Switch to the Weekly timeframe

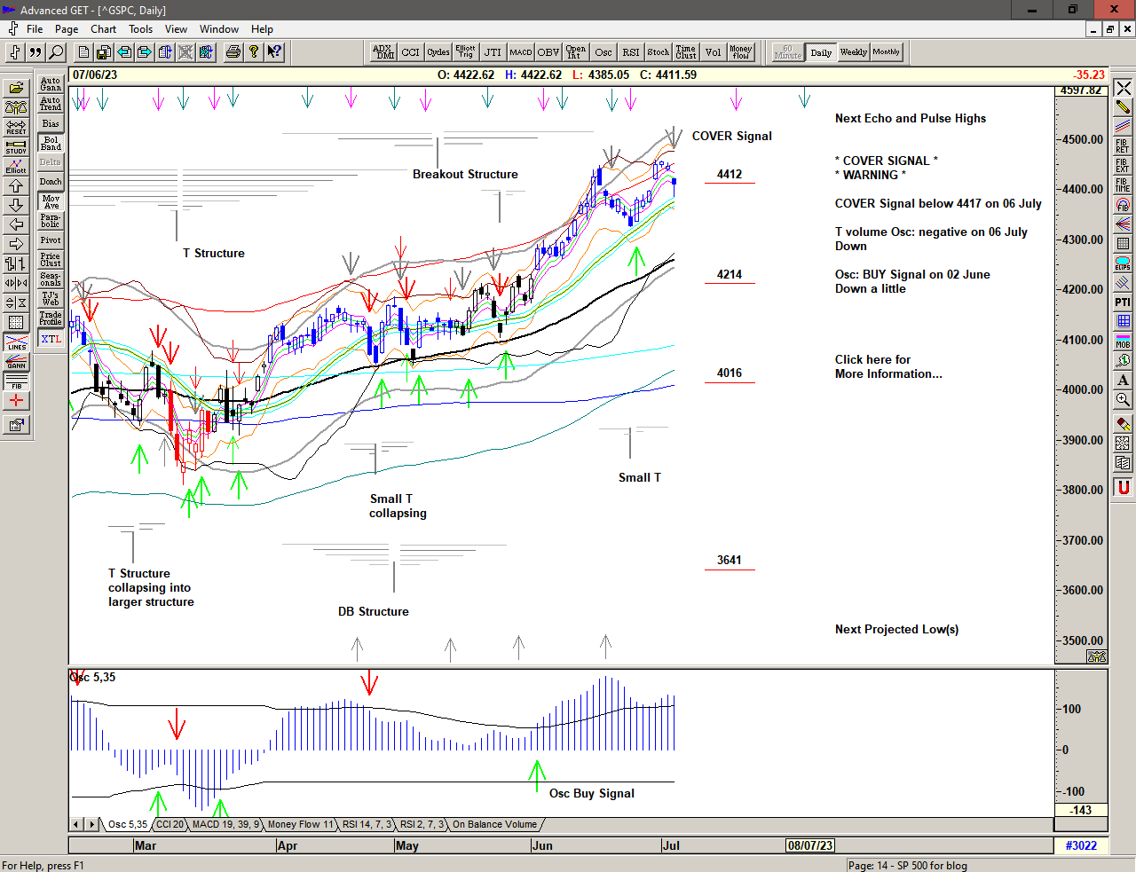[x=853, y=52]
